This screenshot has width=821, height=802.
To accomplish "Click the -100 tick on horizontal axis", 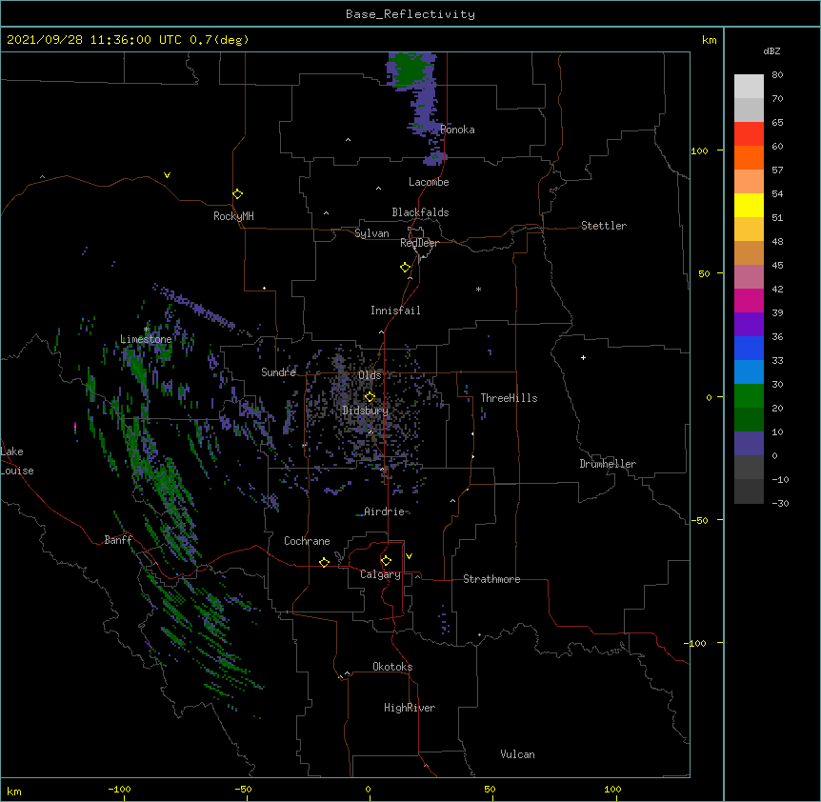I will 119,789.
